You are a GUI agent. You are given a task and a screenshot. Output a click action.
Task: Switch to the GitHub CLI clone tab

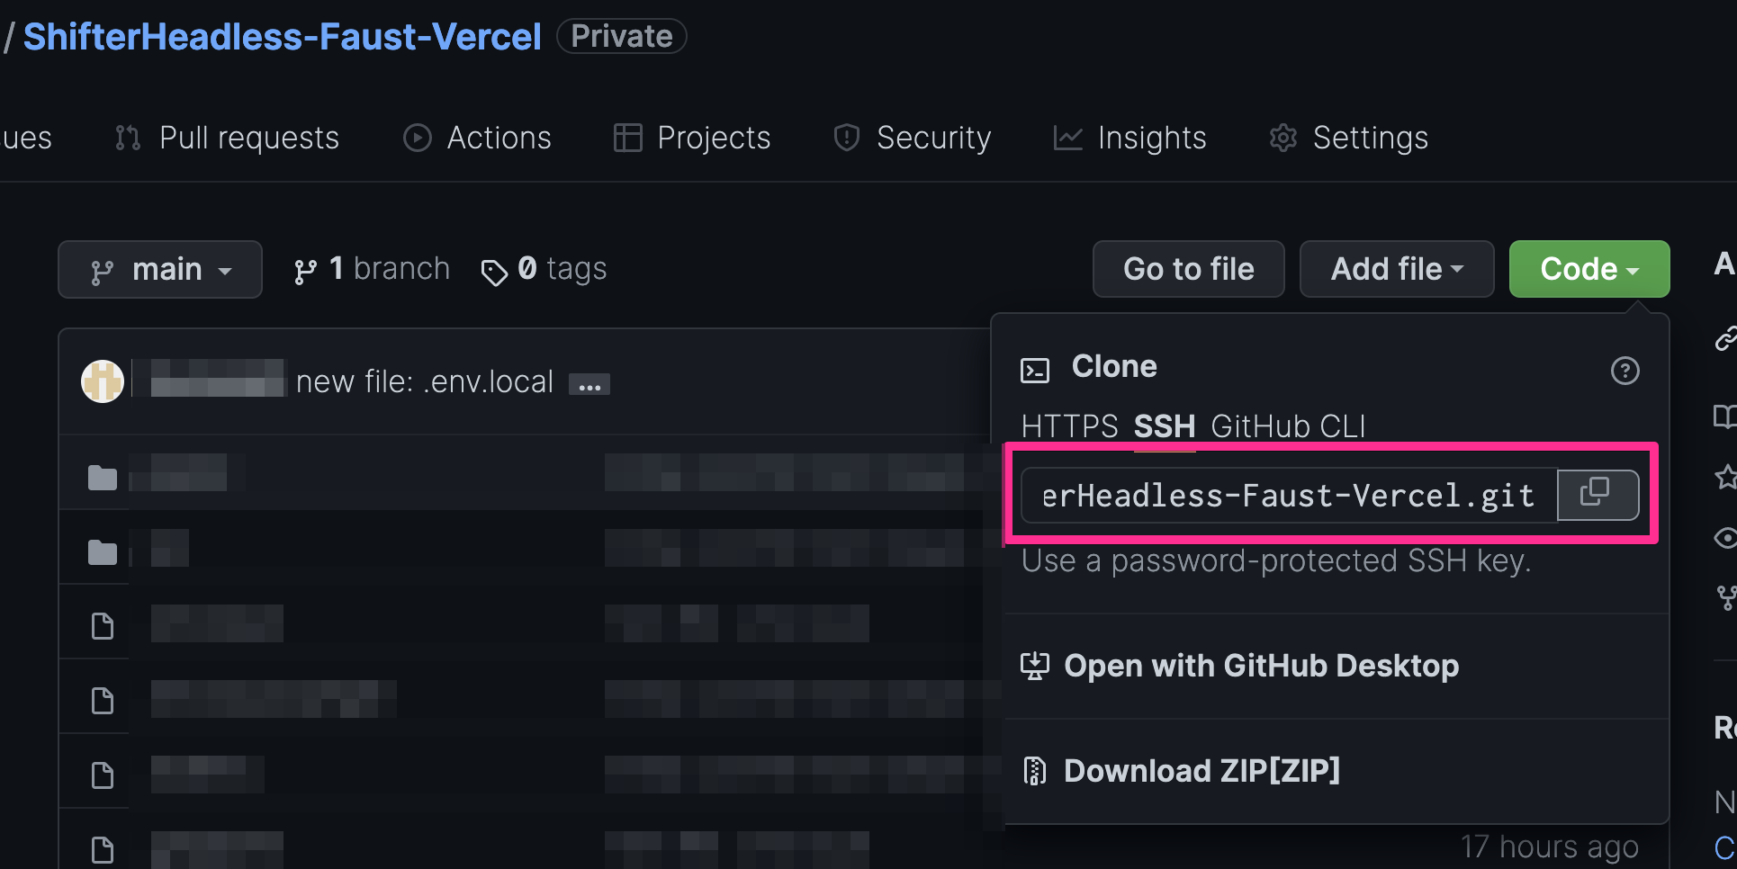click(1288, 426)
